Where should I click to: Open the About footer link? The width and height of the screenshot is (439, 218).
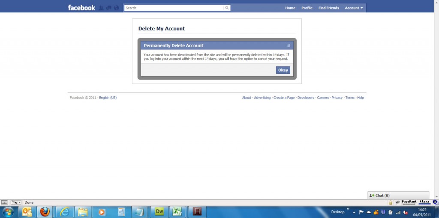point(247,98)
